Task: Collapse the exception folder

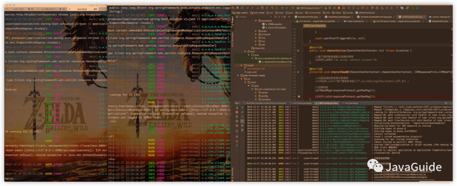Action: coord(256,21)
